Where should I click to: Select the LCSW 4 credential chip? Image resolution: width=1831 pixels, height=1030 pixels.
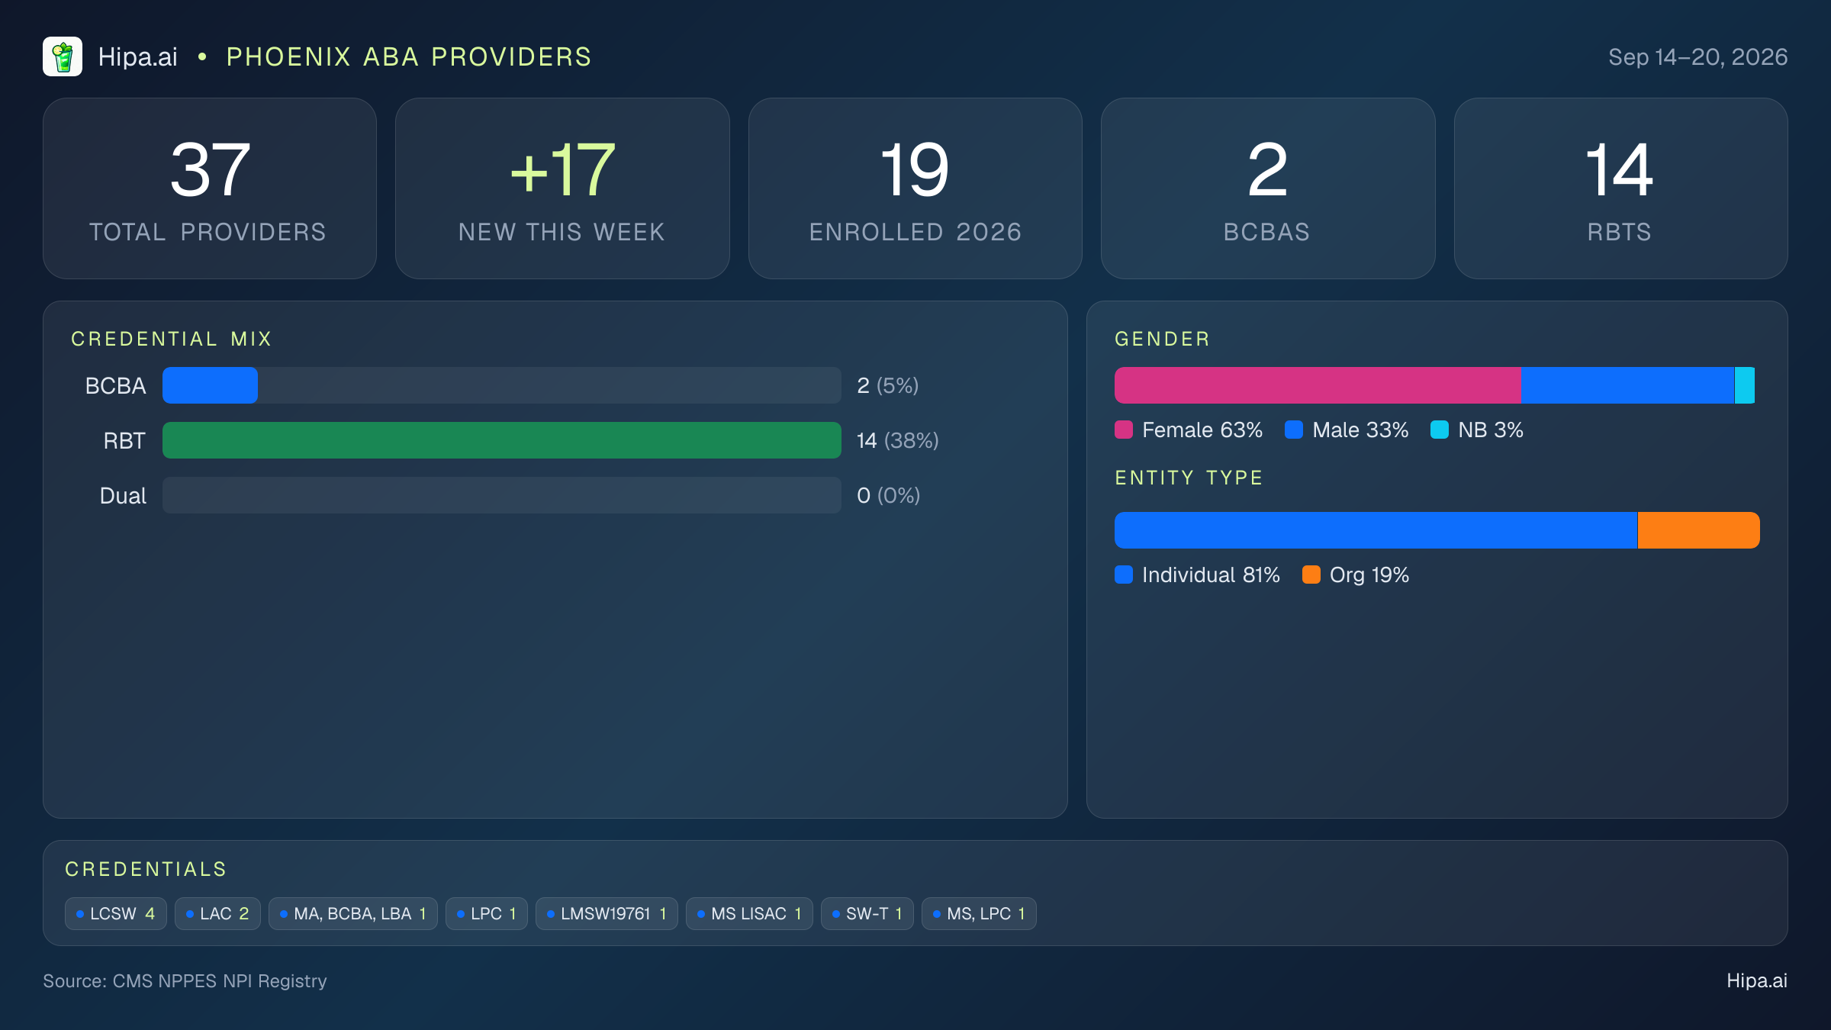[x=116, y=913]
